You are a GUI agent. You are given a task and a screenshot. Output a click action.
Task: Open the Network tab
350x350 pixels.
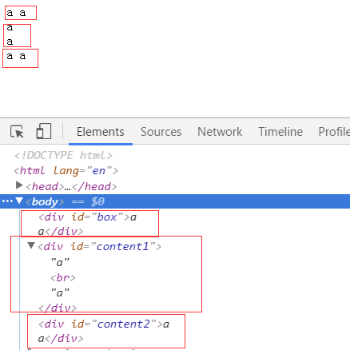pyautogui.click(x=220, y=132)
